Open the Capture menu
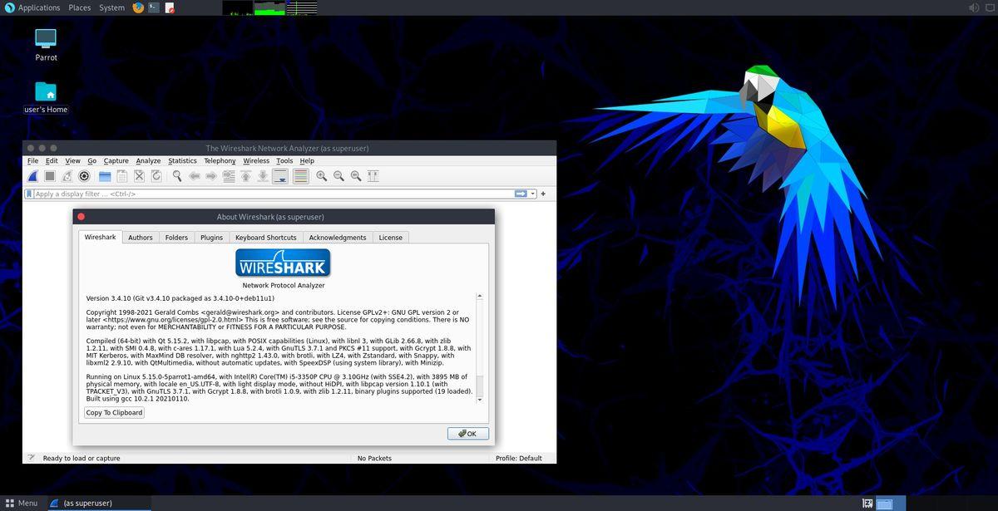Image resolution: width=998 pixels, height=511 pixels. [x=116, y=161]
